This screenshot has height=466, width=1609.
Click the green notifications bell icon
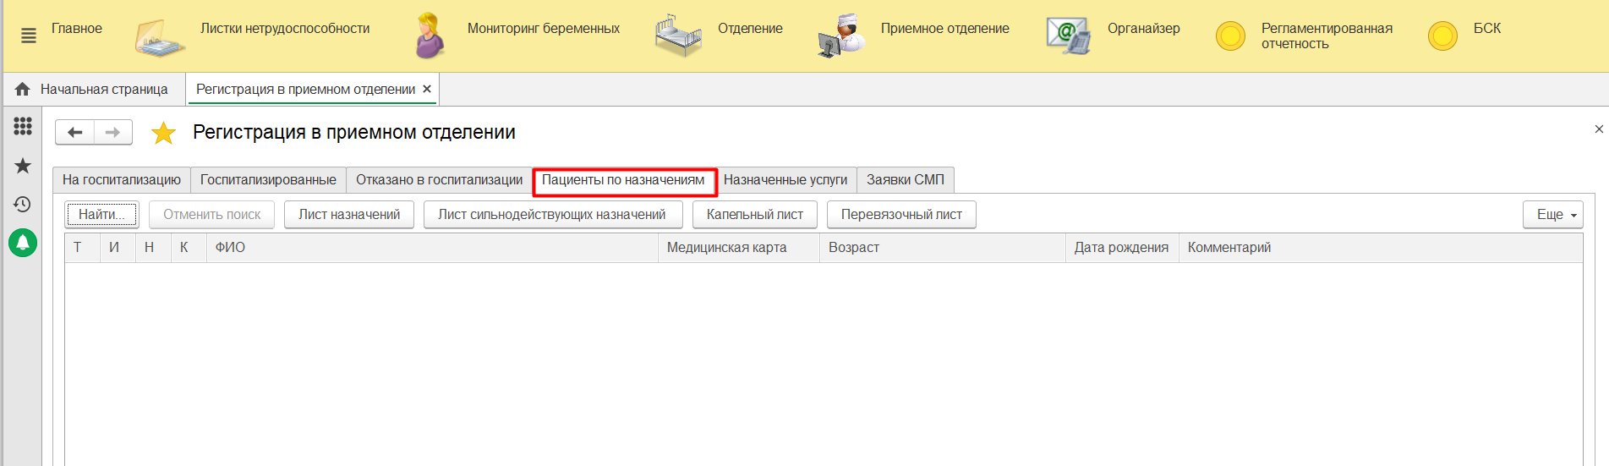click(23, 243)
